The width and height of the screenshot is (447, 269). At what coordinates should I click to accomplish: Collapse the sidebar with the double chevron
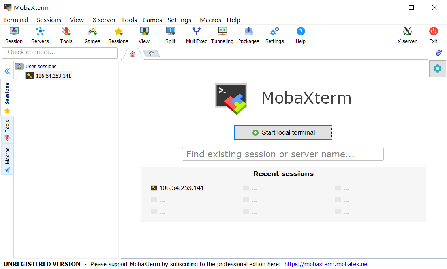pos(8,71)
